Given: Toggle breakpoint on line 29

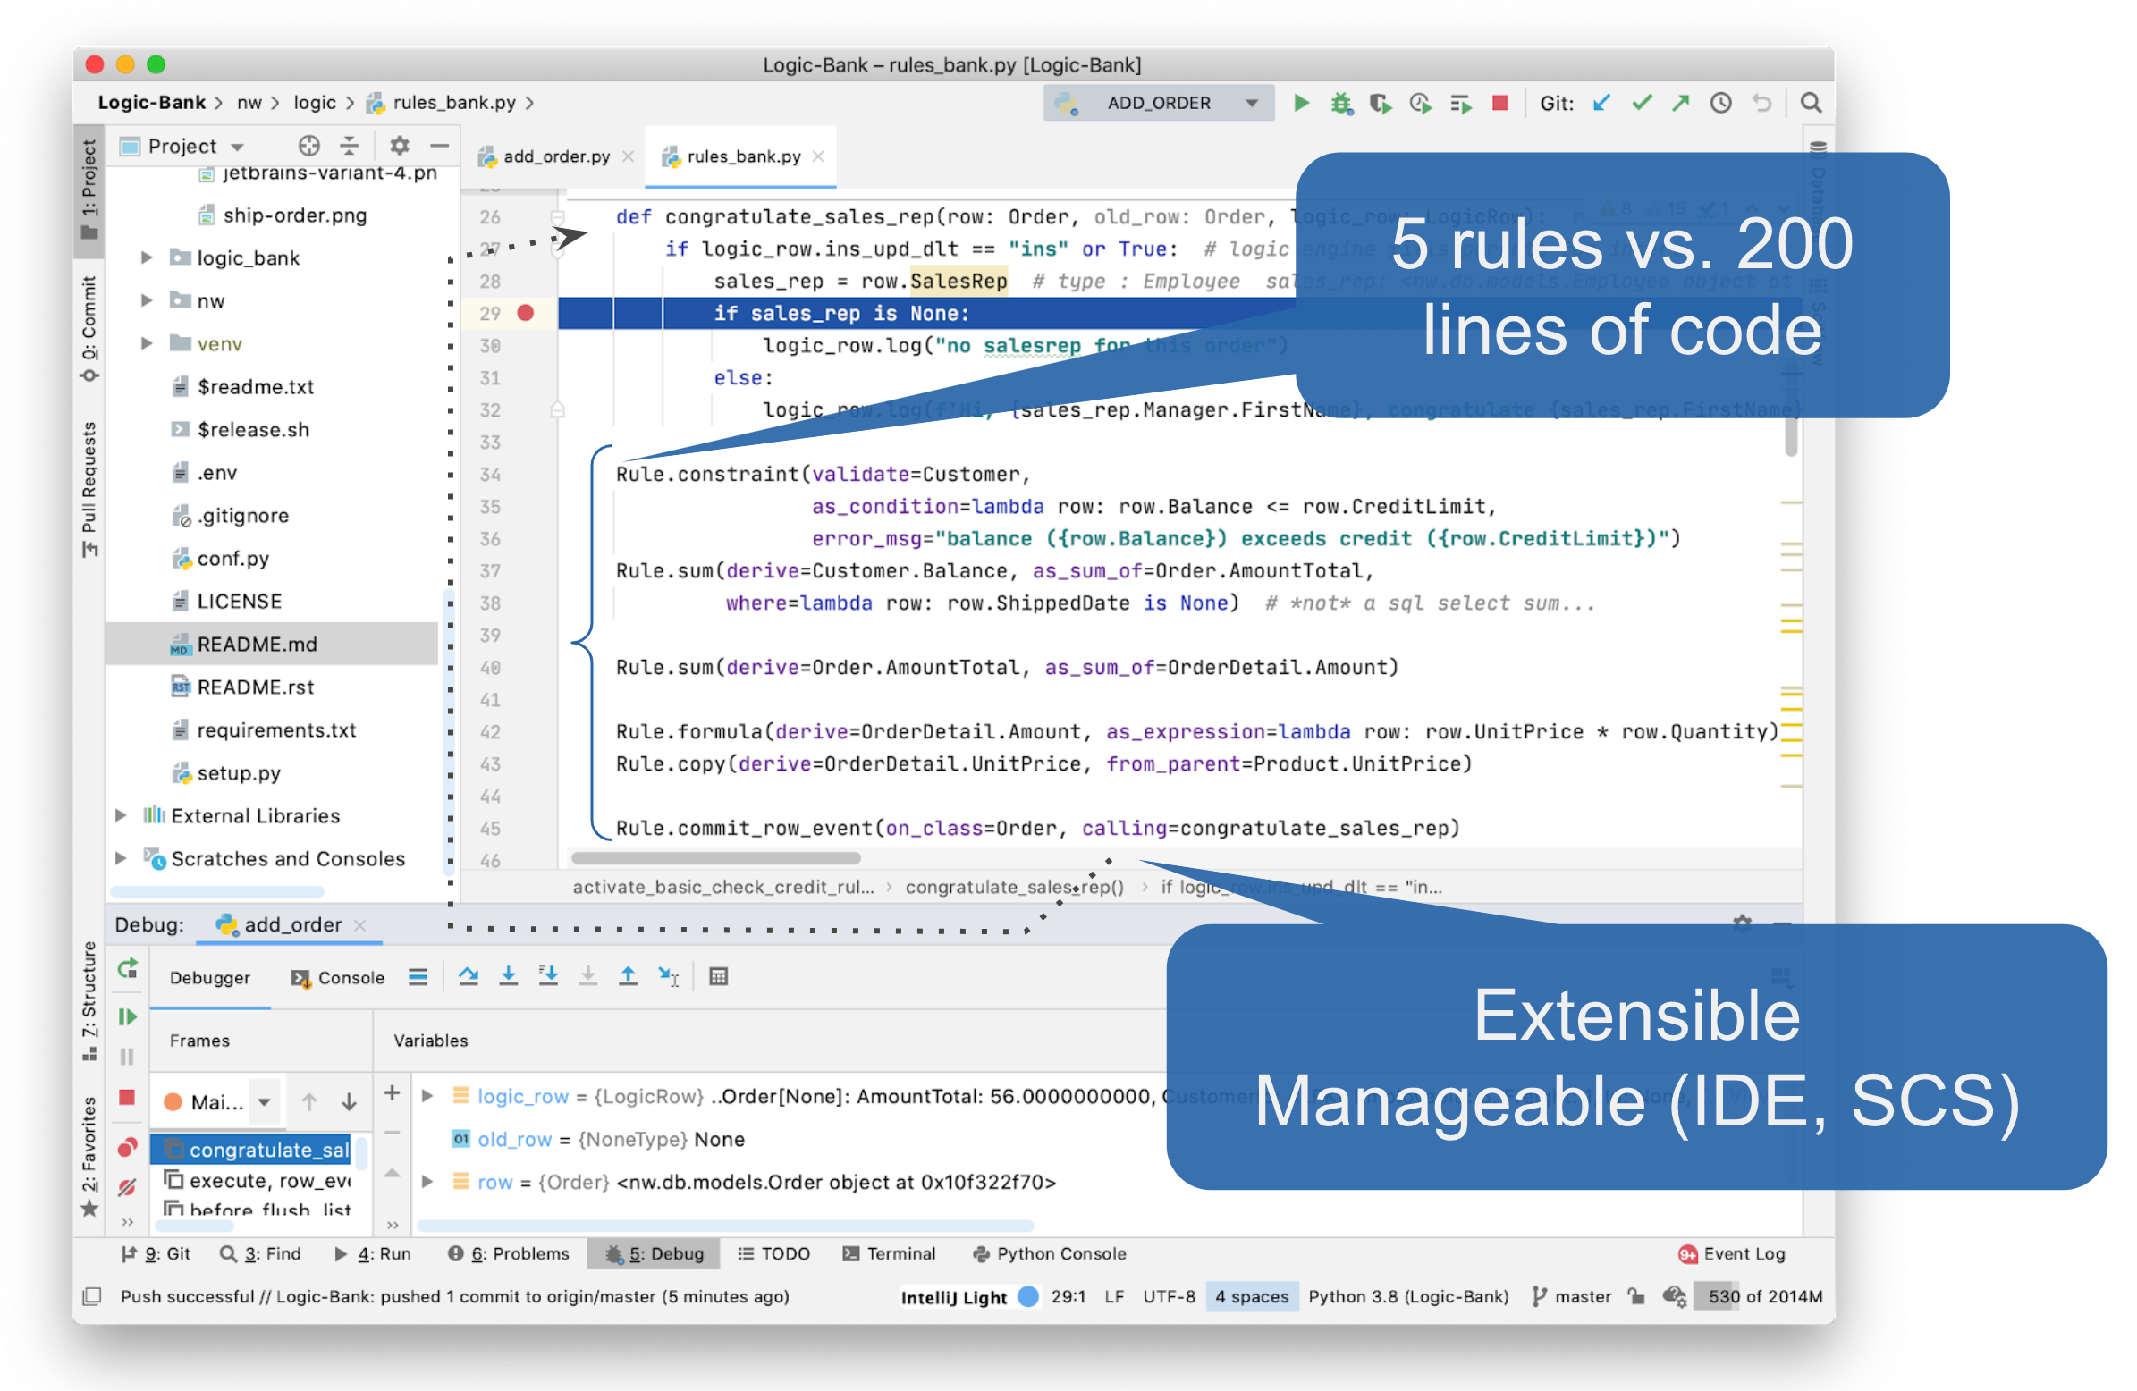Looking at the screenshot, I should [x=525, y=313].
